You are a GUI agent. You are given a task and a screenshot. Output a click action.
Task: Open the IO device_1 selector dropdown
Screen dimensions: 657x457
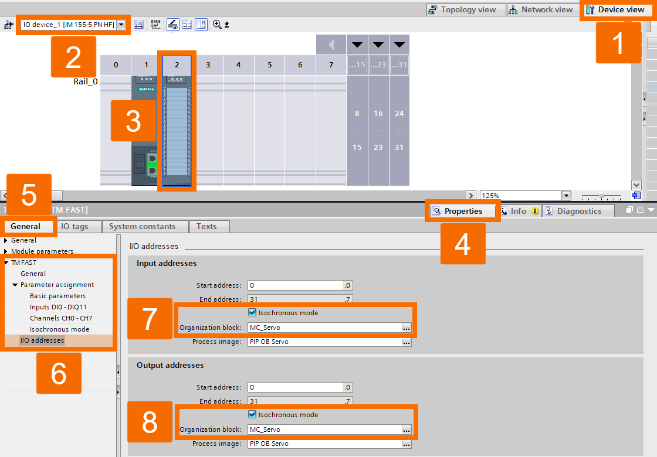(121, 25)
